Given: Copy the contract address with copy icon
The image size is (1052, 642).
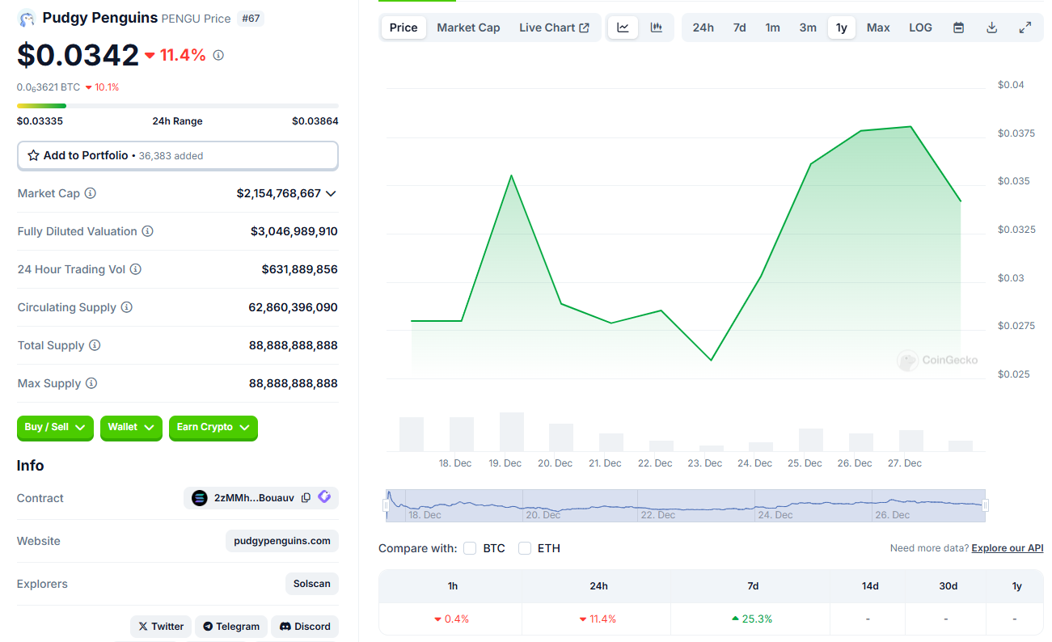Looking at the screenshot, I should coord(306,498).
